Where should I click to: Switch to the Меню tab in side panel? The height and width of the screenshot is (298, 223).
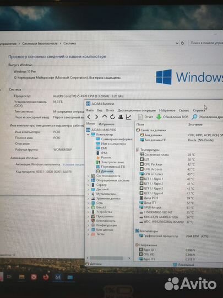(91, 124)
